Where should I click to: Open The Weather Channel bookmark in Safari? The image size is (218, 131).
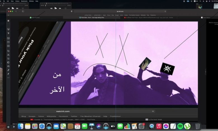click(134, 15)
